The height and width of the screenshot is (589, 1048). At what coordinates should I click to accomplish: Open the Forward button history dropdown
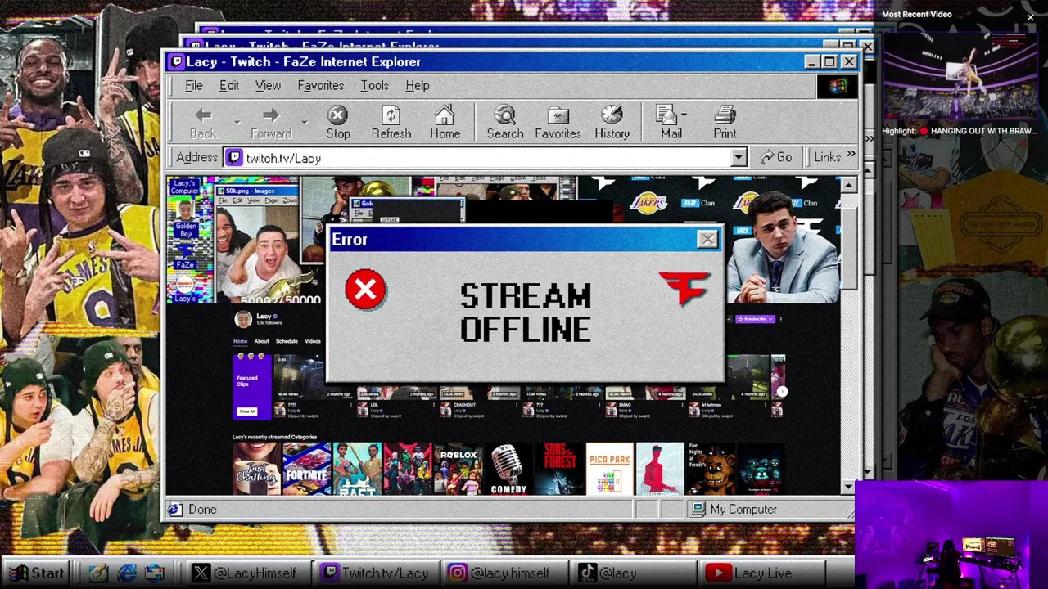tap(304, 123)
